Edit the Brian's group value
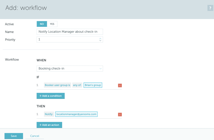 click(x=93, y=85)
